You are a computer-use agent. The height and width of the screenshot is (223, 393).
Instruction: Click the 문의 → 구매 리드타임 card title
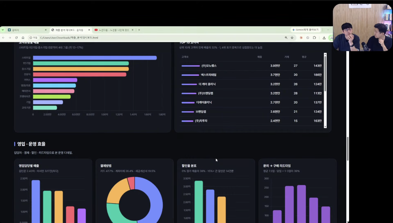pos(277,166)
